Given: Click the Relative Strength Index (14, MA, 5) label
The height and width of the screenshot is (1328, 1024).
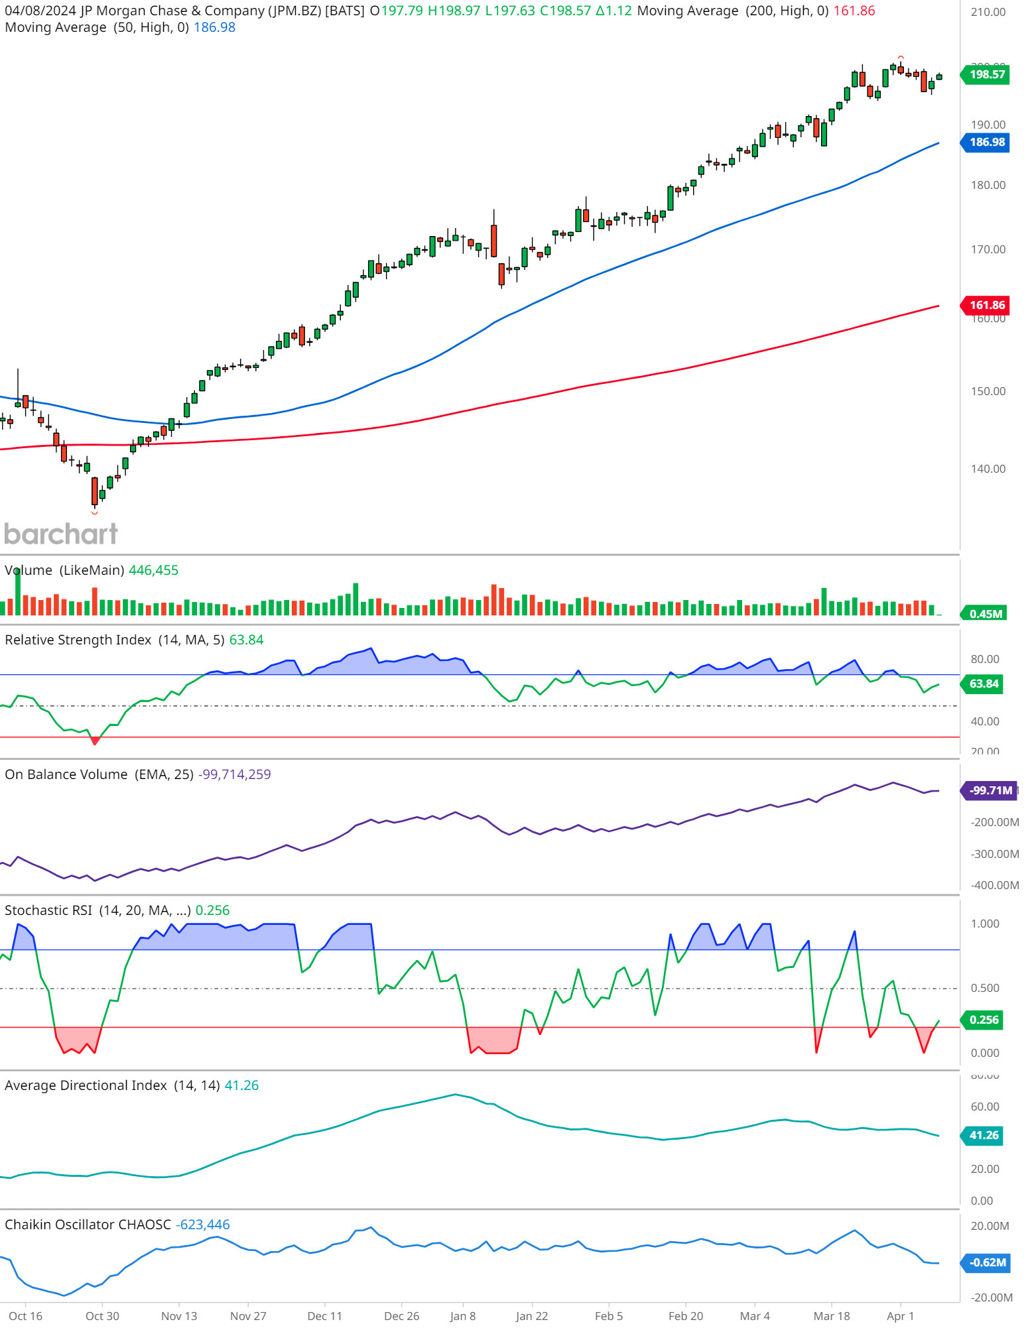Looking at the screenshot, I should coord(115,640).
